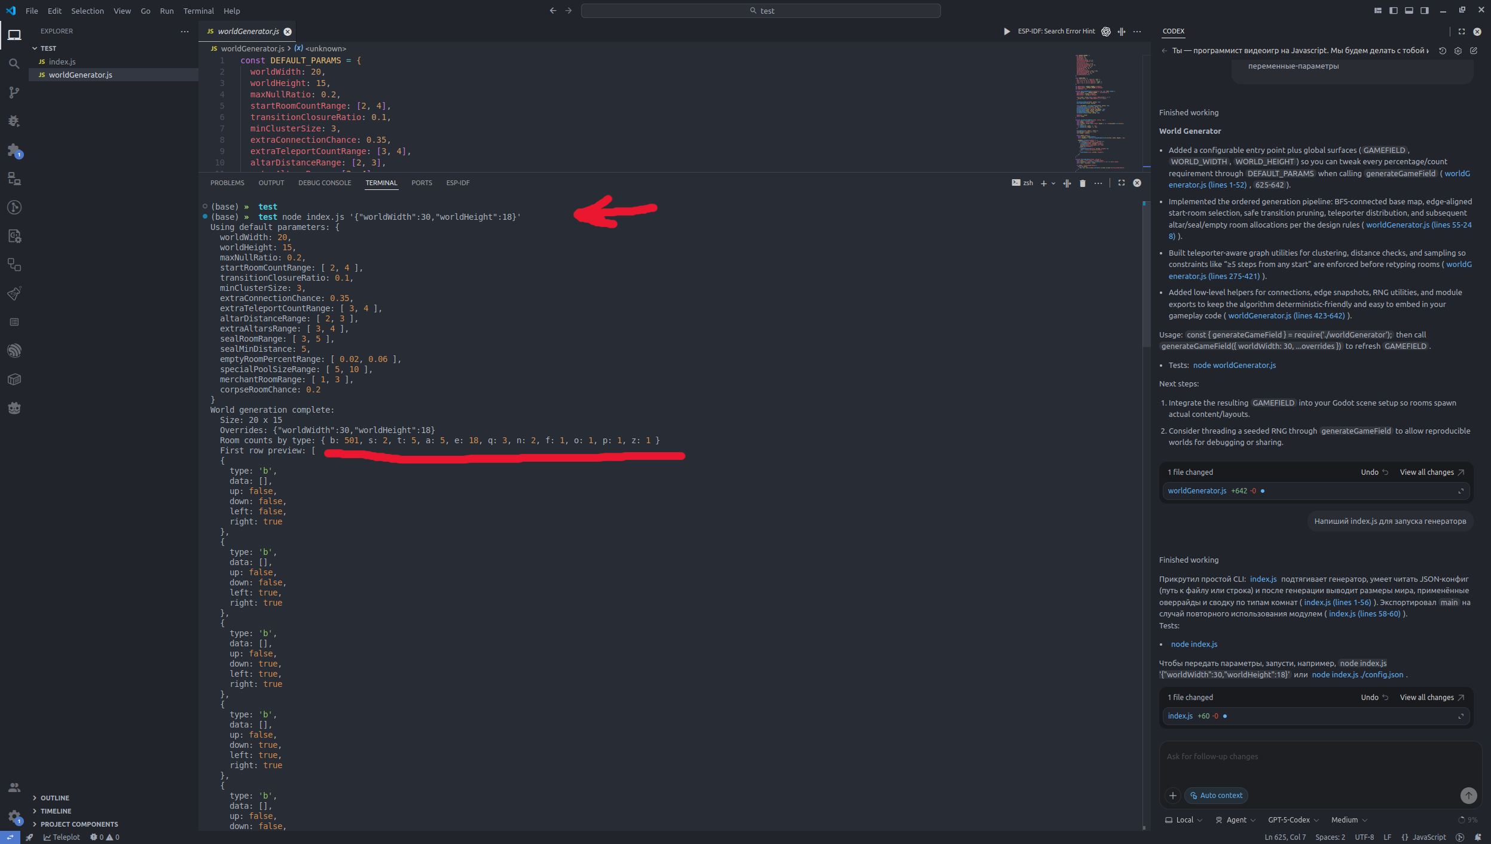Open the node worldGenerator.js link
The width and height of the screenshot is (1491, 844).
click(1234, 366)
